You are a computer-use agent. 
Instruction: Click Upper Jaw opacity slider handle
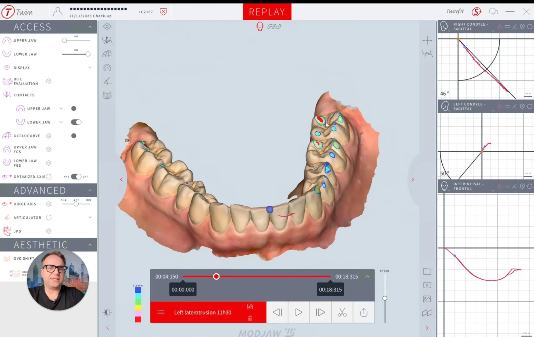click(64, 40)
